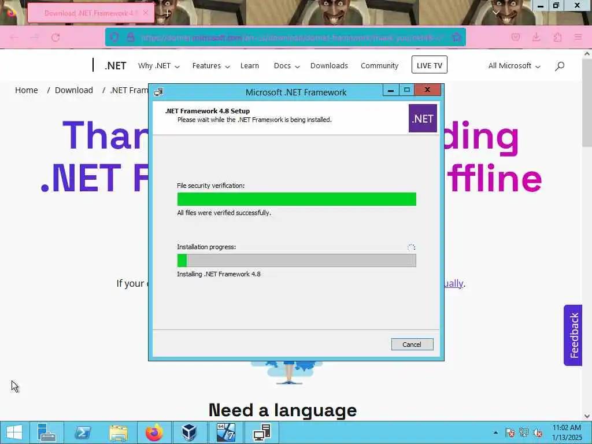592x444 pixels.
Task: Open a new Firefox tab
Action: (167, 13)
